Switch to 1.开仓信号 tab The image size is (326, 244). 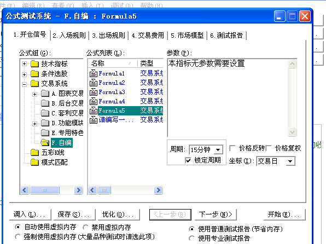pos(30,34)
